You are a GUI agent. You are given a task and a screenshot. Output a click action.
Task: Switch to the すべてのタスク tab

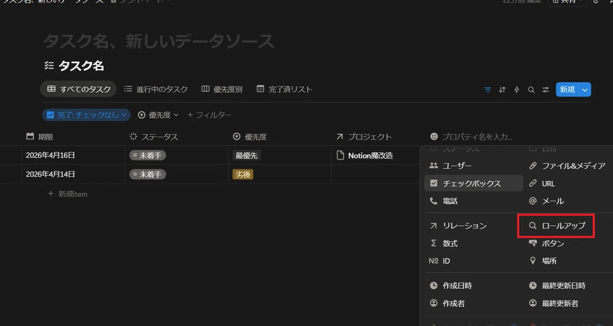[79, 89]
